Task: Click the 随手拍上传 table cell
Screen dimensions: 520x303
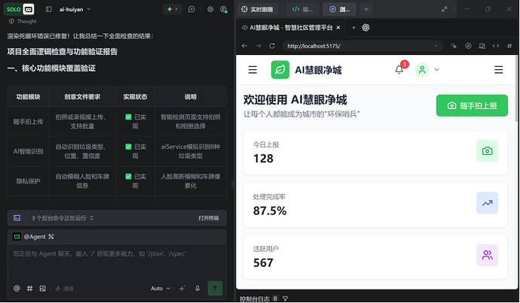Action: coord(28,122)
